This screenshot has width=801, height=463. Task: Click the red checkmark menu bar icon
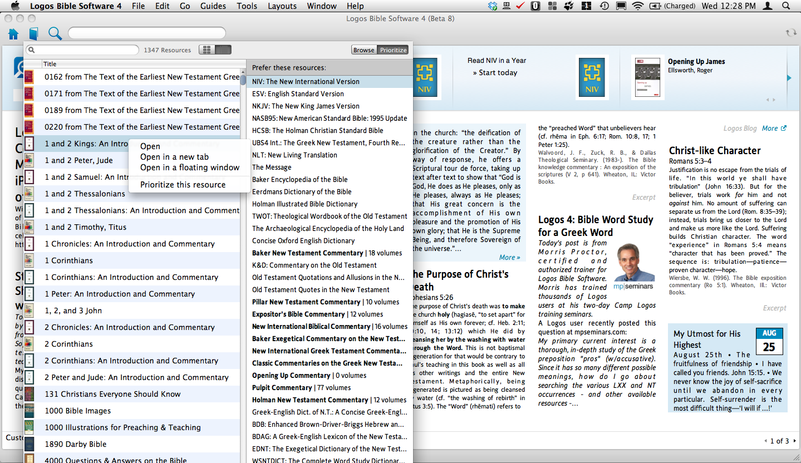(x=521, y=6)
